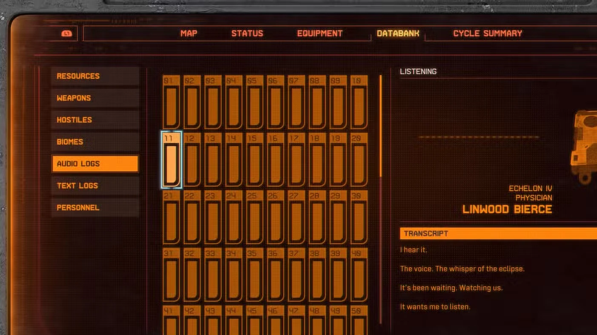
Task: Play audio log cartridge 18
Action: pyautogui.click(x=317, y=160)
